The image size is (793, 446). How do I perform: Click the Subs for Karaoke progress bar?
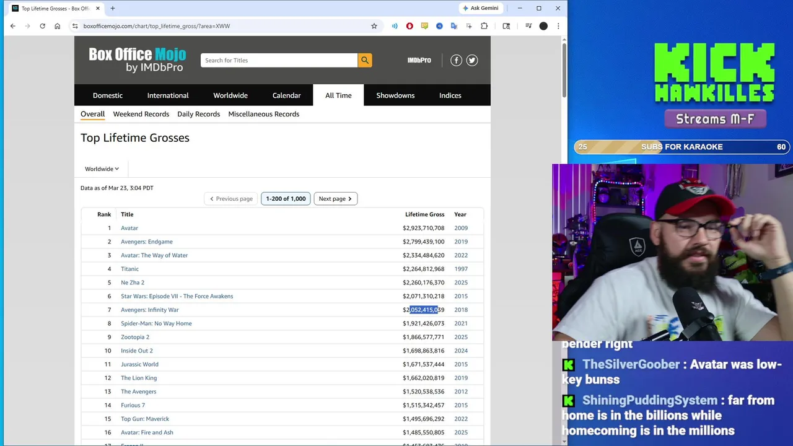[682, 147]
